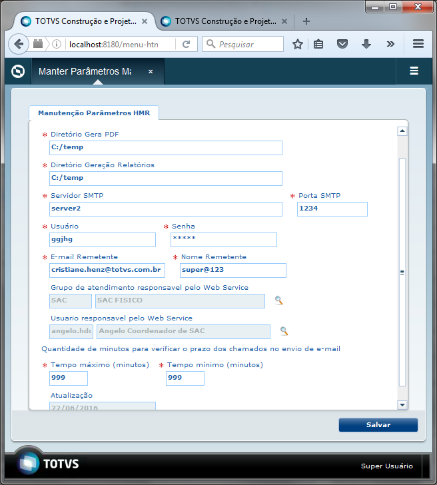
Task: Open the Firefox hamburger menu
Action: 418,43
